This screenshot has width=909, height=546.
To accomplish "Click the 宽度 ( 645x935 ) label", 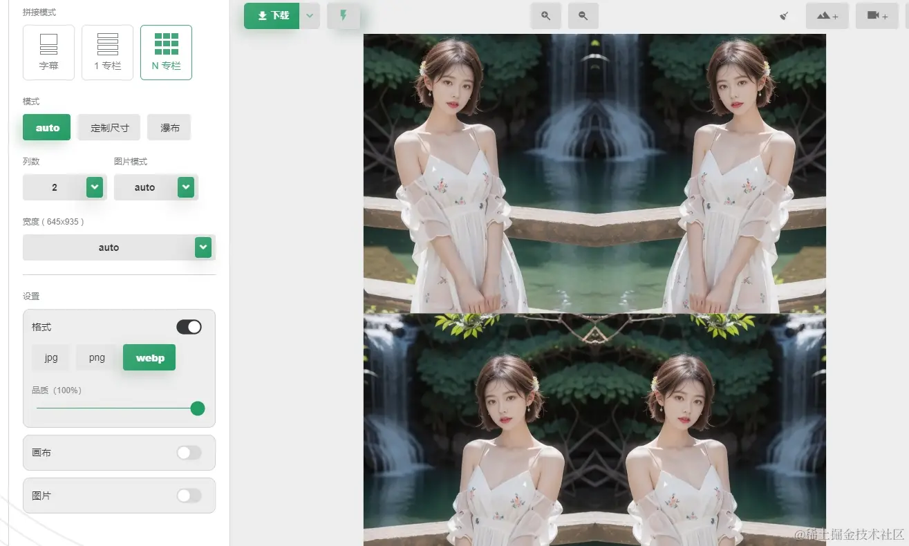I will [53, 222].
